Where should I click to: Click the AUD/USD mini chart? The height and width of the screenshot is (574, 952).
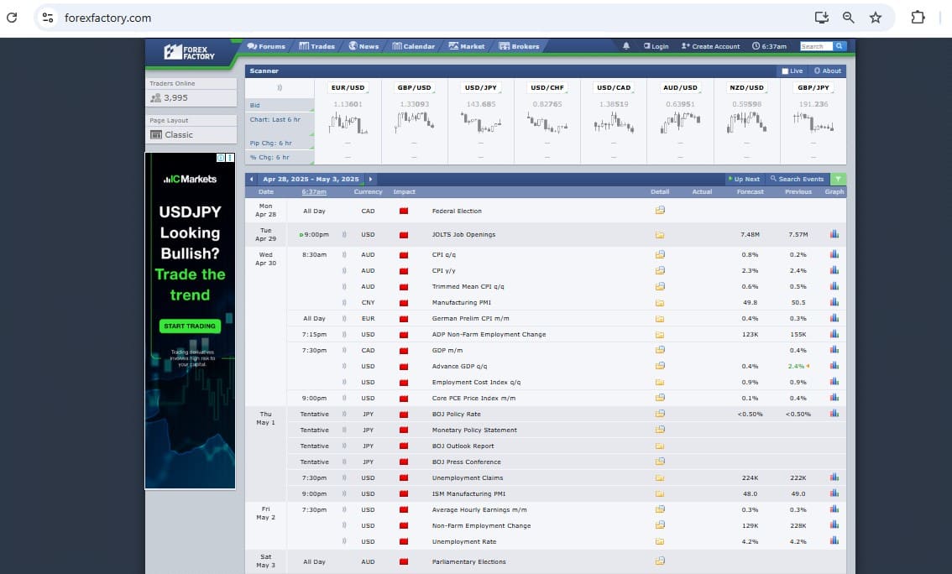point(680,123)
